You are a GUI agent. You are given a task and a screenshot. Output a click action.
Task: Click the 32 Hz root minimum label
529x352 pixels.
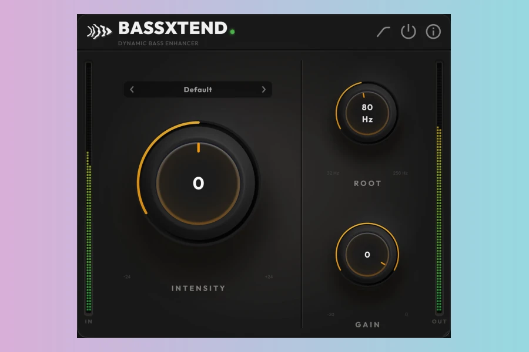333,173
